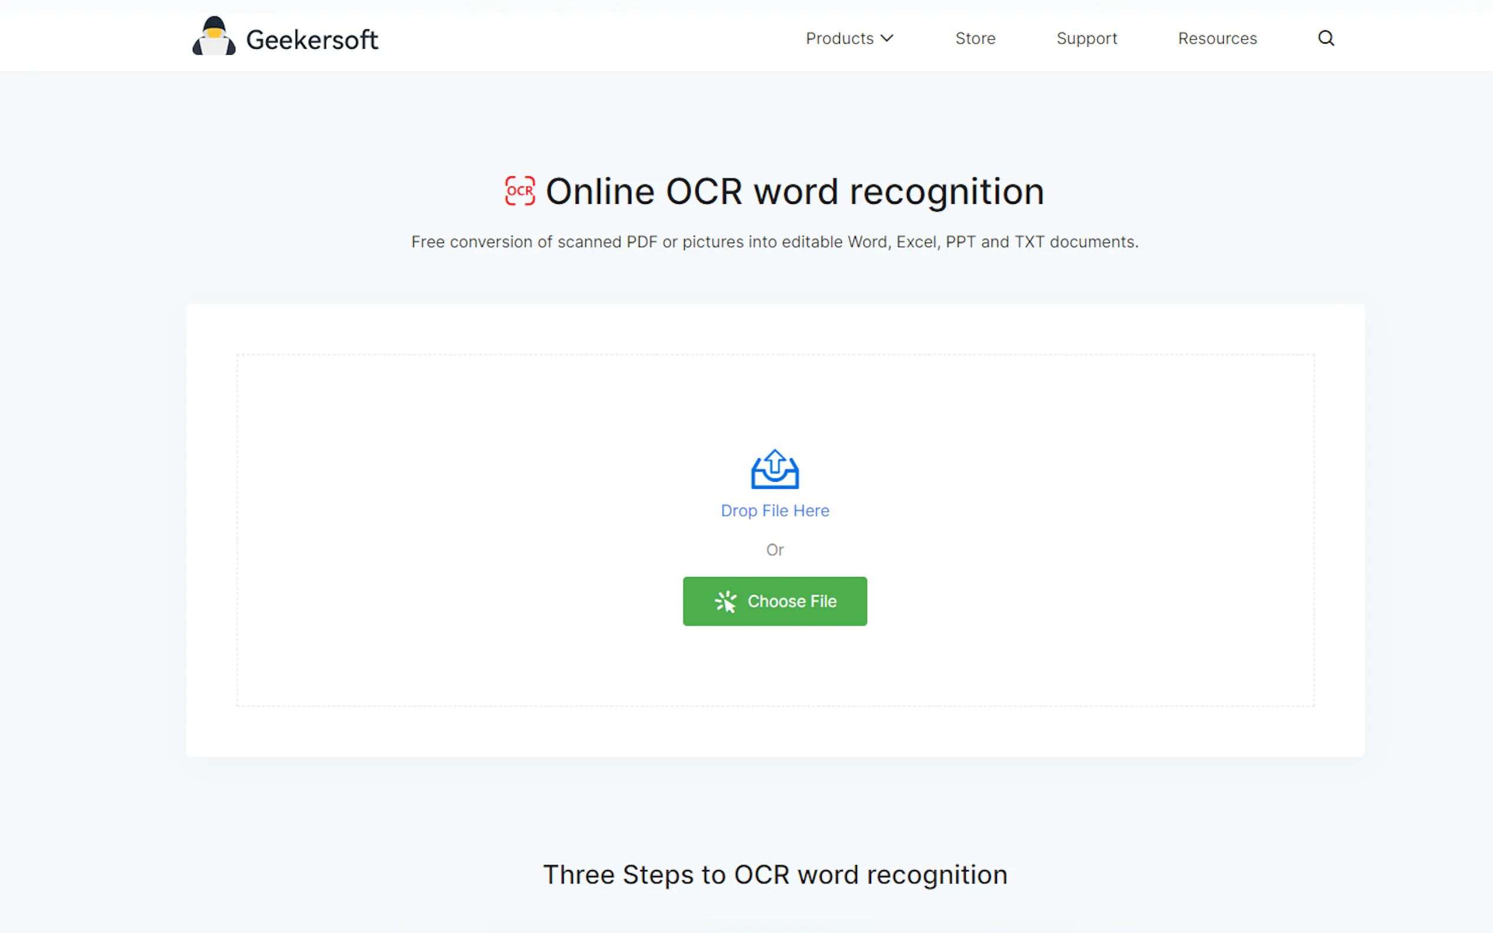Open the Products menu
1493x933 pixels.
pos(839,38)
